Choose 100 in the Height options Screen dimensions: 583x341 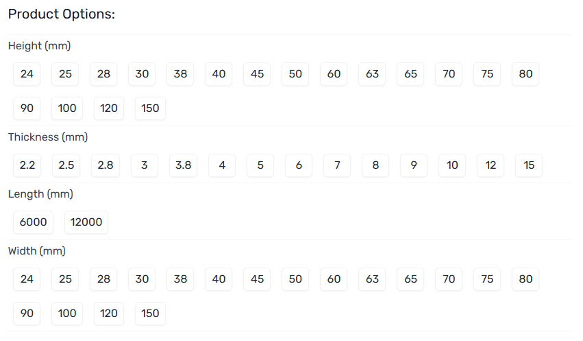pos(67,108)
